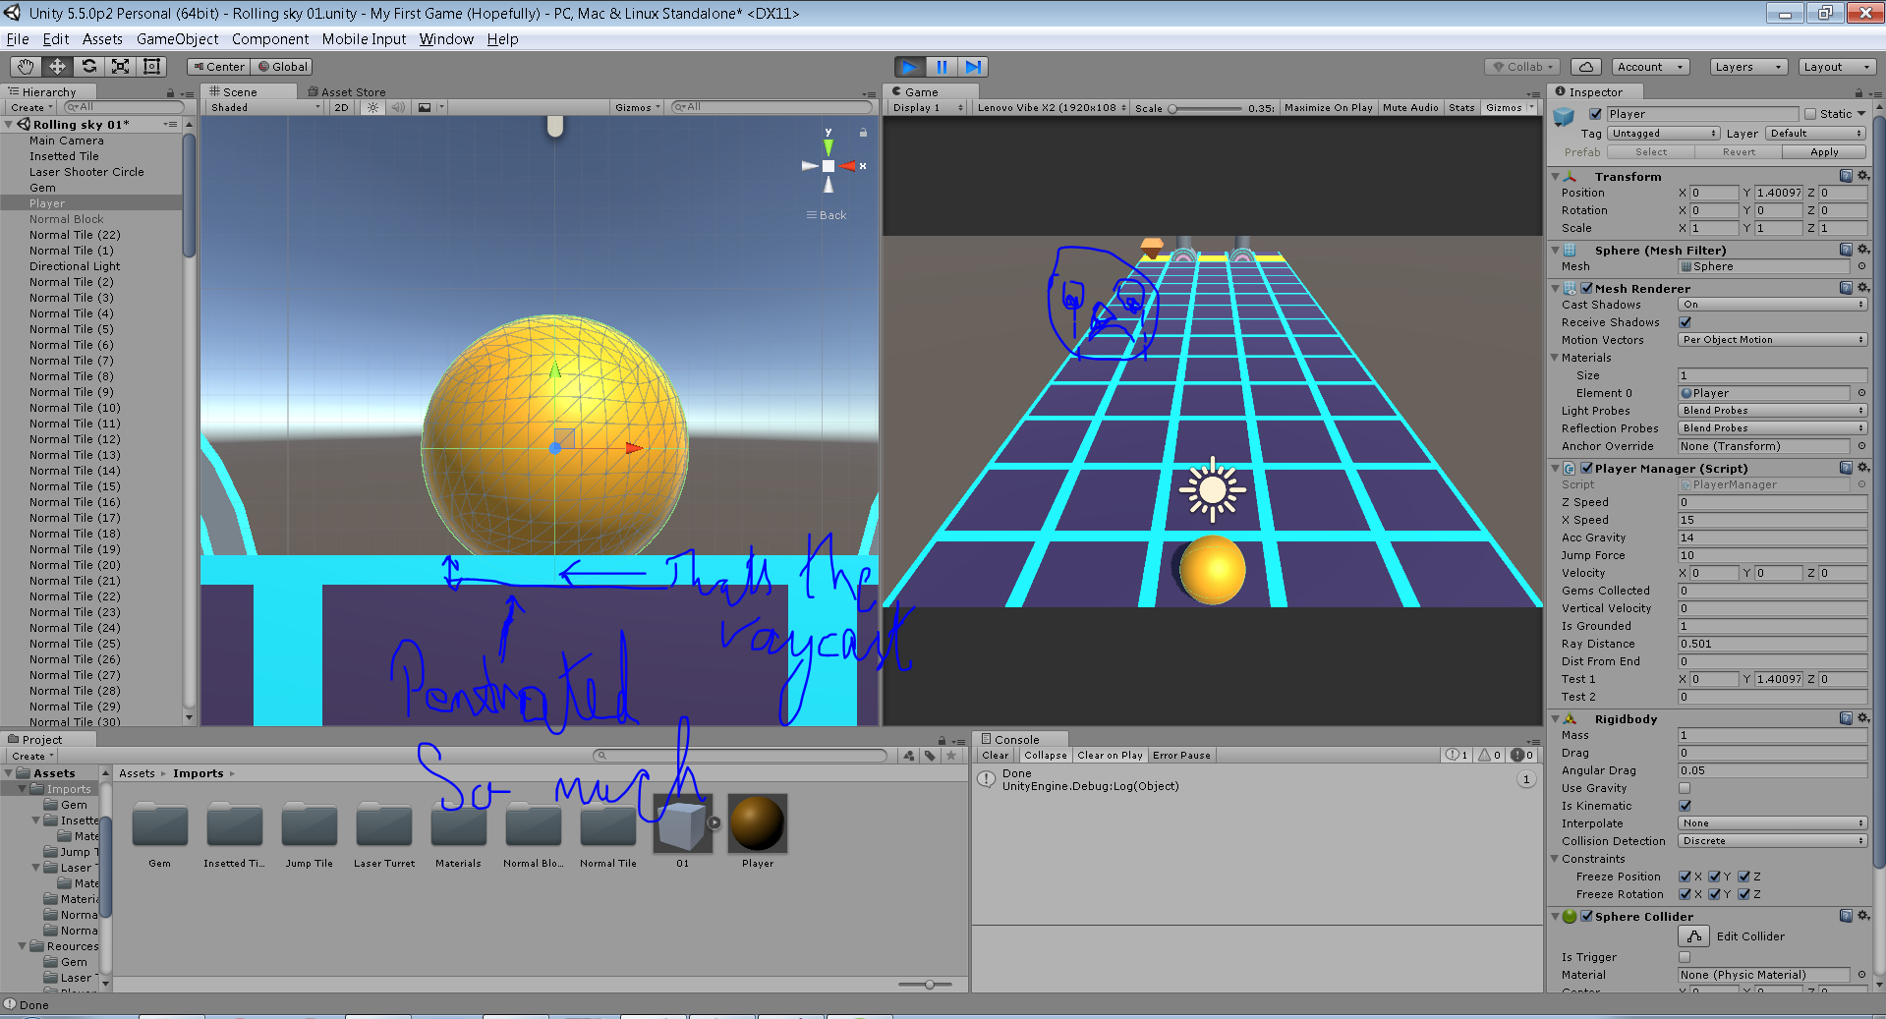
Task: Select the Rect transform tool
Action: tap(151, 66)
